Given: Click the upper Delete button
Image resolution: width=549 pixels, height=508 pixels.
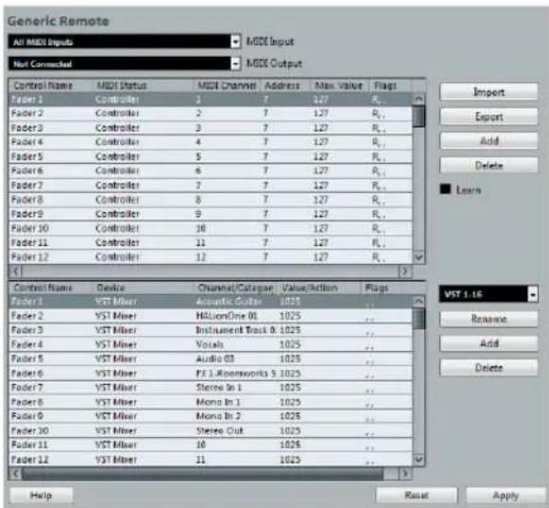Looking at the screenshot, I should 489,166.
